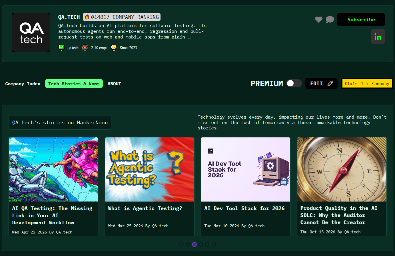The width and height of the screenshot is (395, 256).
Task: Click the 'Wed Mar 25 2026 By QA.tech' byline
Action: click(138, 226)
